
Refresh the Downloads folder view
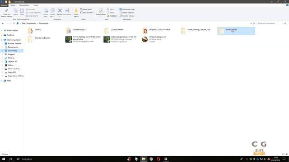[x=254, y=23]
